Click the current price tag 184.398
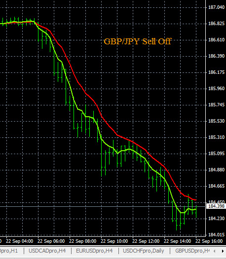 pyautogui.click(x=216, y=206)
